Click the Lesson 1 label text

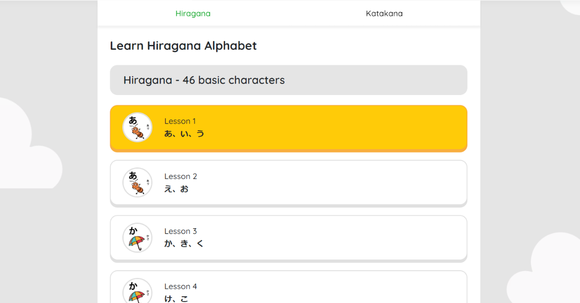tap(180, 121)
